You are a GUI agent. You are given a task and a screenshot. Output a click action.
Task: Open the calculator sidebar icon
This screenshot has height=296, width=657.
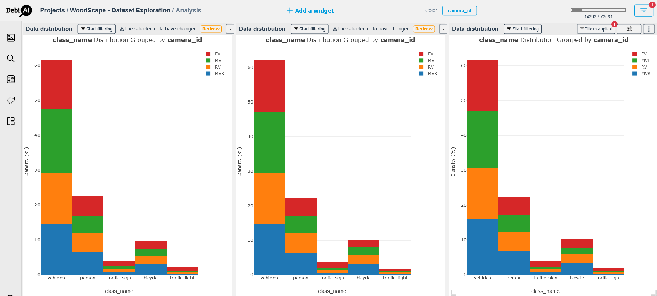point(11,79)
